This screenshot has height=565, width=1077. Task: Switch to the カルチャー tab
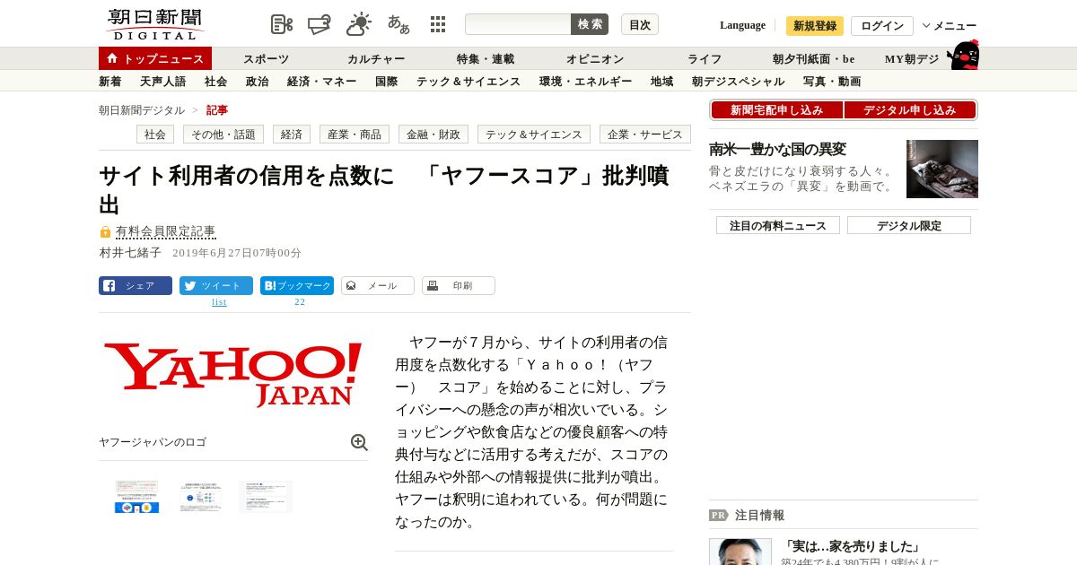tap(376, 58)
